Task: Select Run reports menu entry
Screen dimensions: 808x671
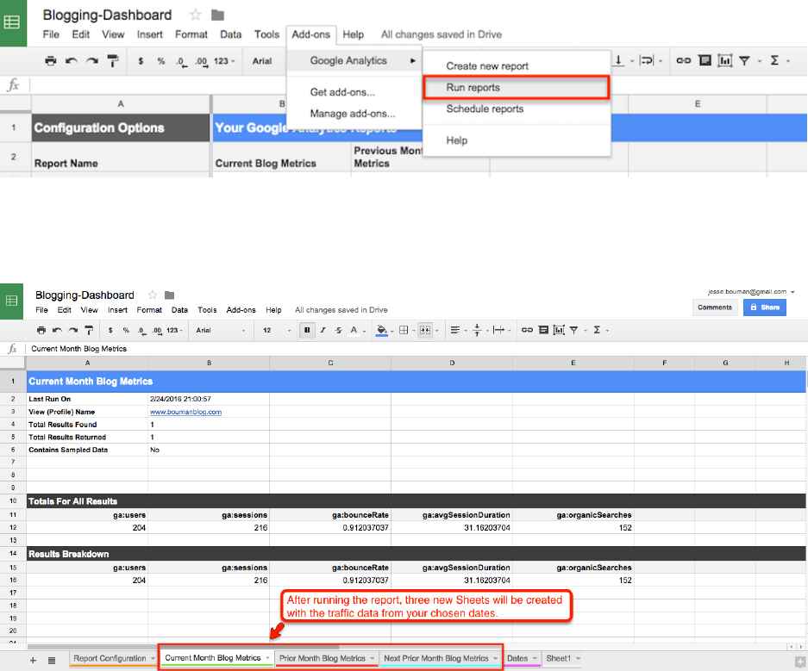Action: [516, 88]
